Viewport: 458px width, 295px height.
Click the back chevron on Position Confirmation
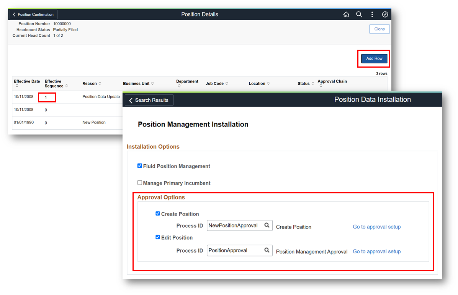point(14,14)
